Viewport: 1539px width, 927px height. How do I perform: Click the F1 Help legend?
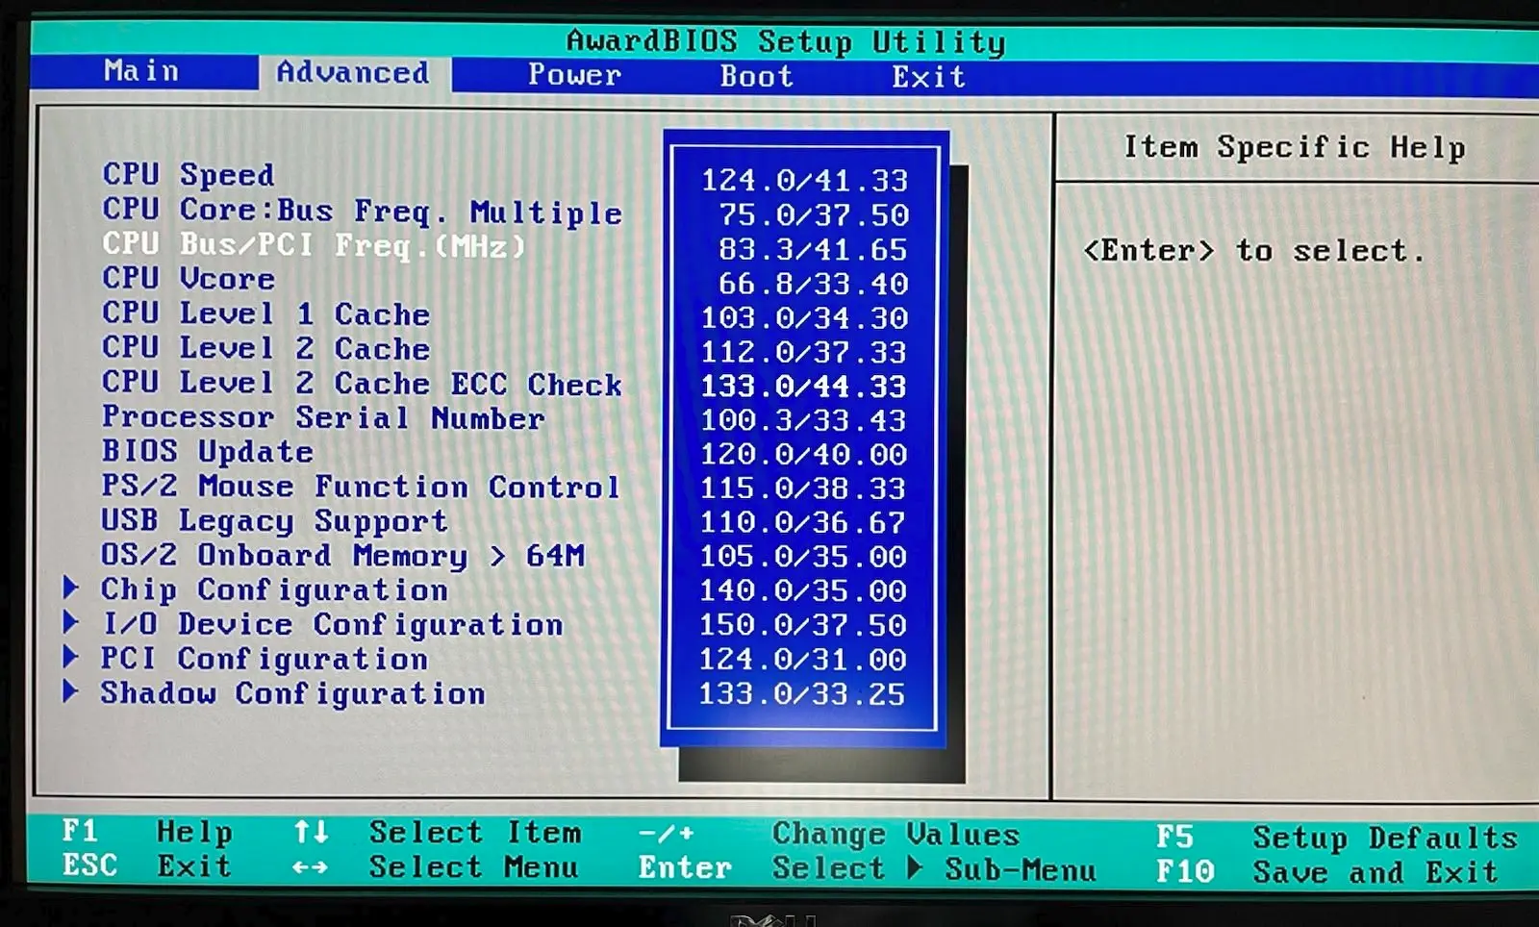147,832
